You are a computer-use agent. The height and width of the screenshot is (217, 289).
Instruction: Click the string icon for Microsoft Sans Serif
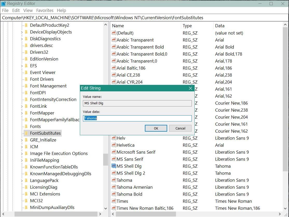pos(114,152)
